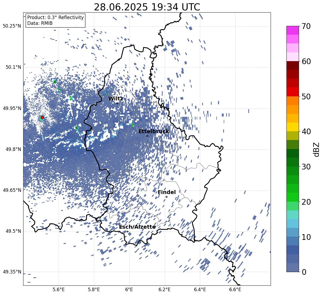The width and height of the screenshot is (323, 295).
Task: Click the 50.25°N latitude label
Action: [12, 26]
